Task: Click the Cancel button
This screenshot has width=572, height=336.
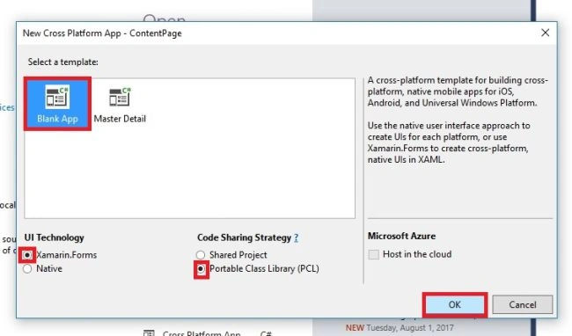Action: click(x=523, y=304)
